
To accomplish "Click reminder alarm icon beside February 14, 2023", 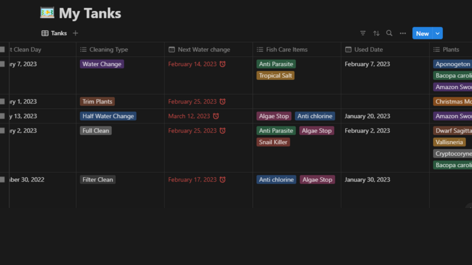I will (x=223, y=64).
